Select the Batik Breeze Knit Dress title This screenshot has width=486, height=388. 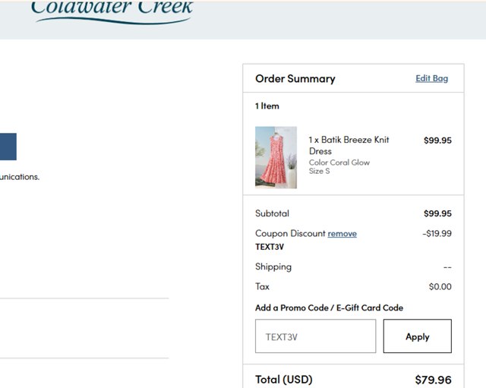(349, 145)
